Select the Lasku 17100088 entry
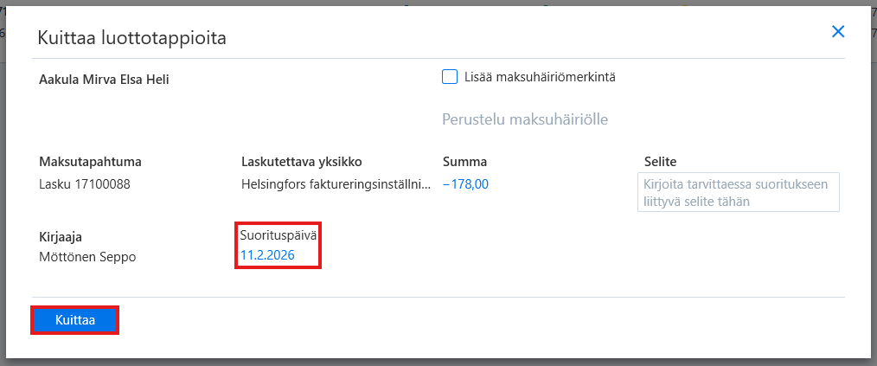This screenshot has width=877, height=366. click(85, 184)
